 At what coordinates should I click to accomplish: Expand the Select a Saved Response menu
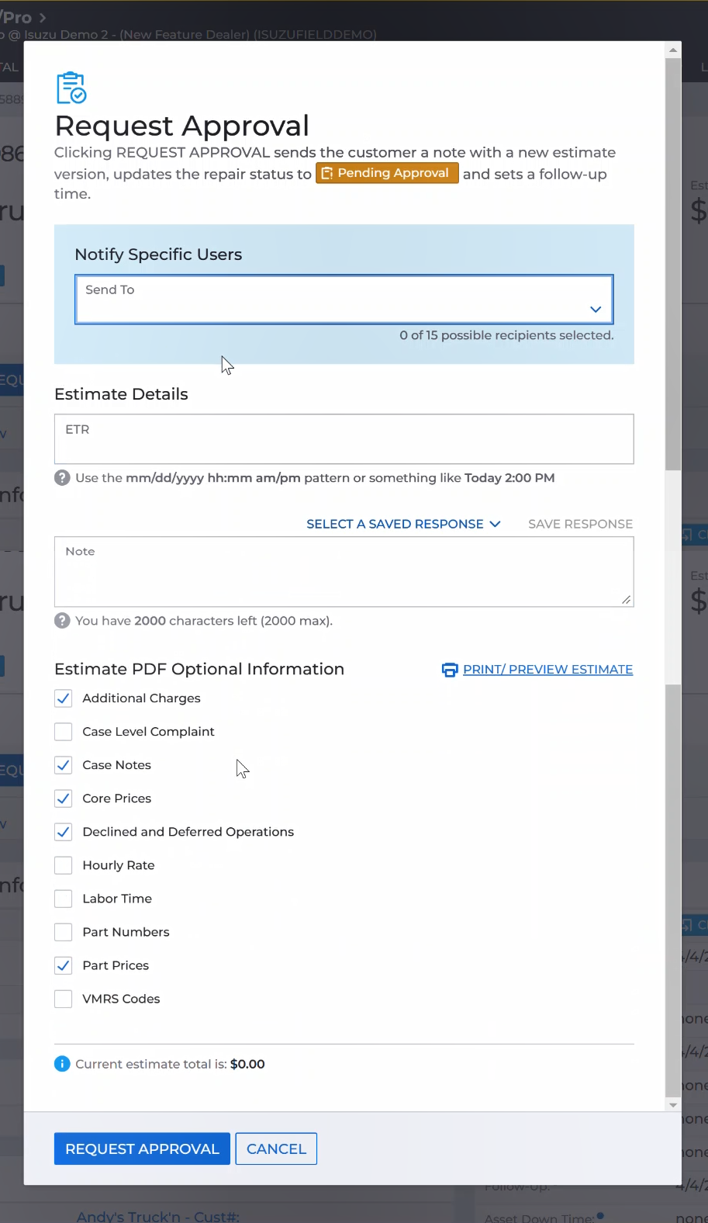pyautogui.click(x=402, y=525)
